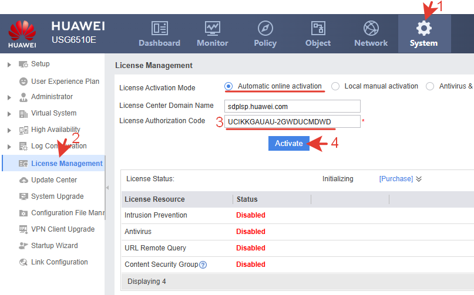Click the Initializing license status text
474x295 pixels.
click(x=338, y=179)
